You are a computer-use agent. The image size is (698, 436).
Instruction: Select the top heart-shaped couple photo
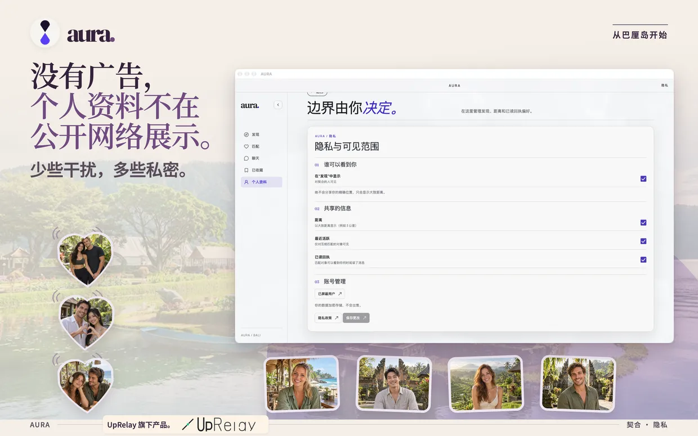[84, 259]
